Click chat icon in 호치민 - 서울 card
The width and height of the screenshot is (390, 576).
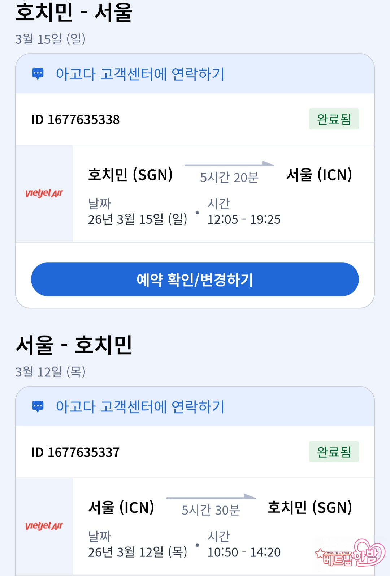click(38, 74)
